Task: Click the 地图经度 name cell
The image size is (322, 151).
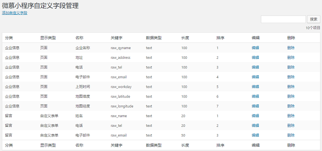Action: click(x=83, y=106)
